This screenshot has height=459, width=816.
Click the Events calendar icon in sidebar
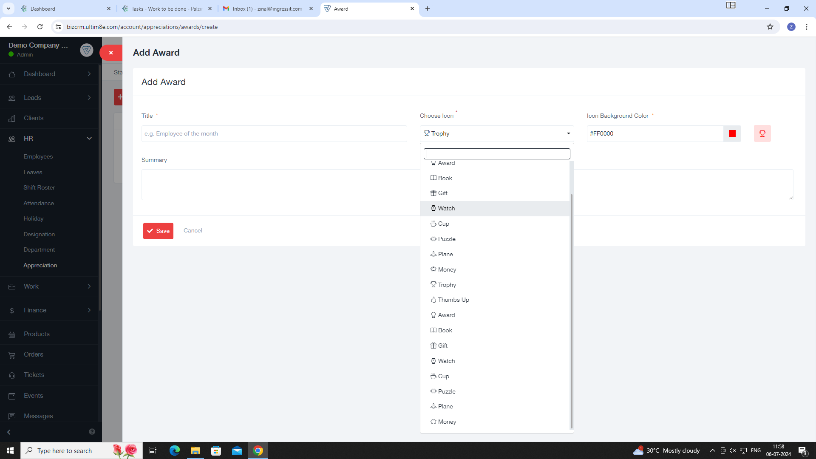[12, 396]
